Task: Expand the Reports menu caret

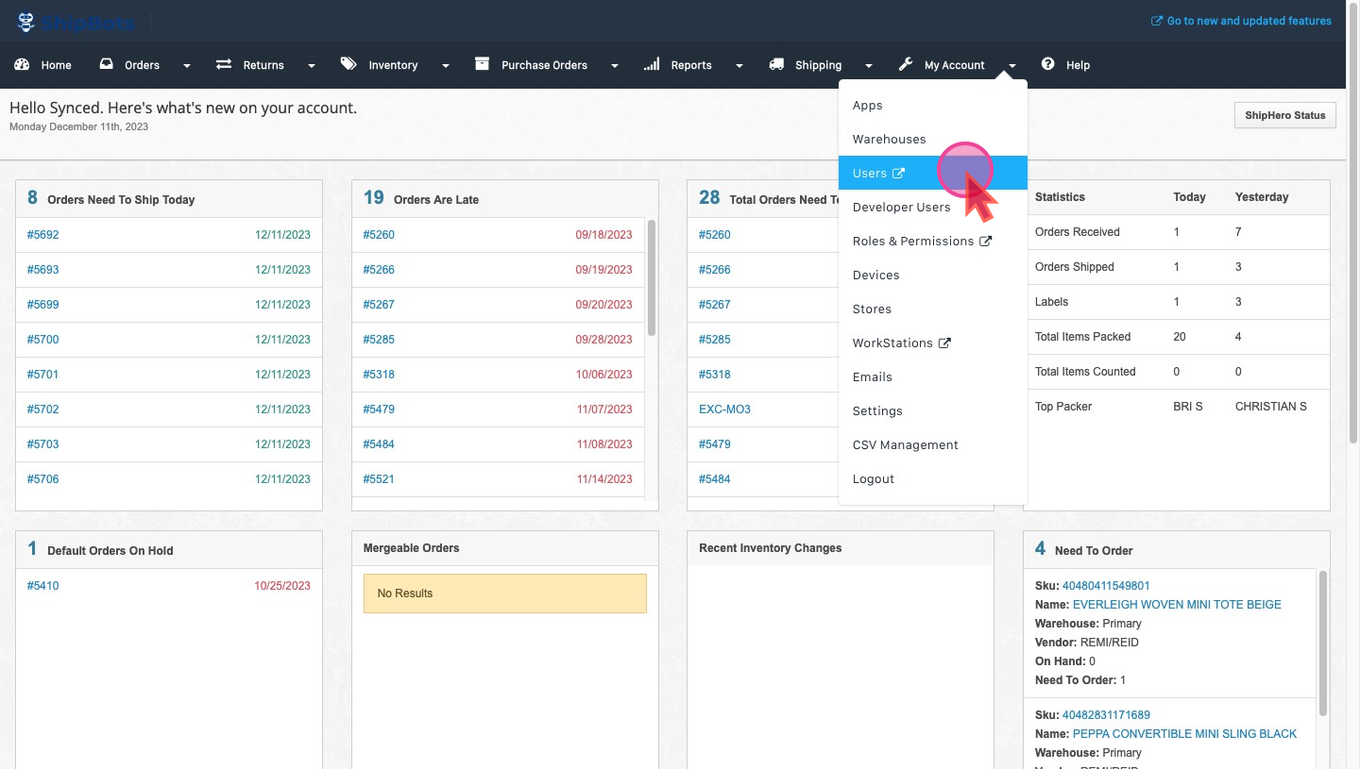Action: 739,66
